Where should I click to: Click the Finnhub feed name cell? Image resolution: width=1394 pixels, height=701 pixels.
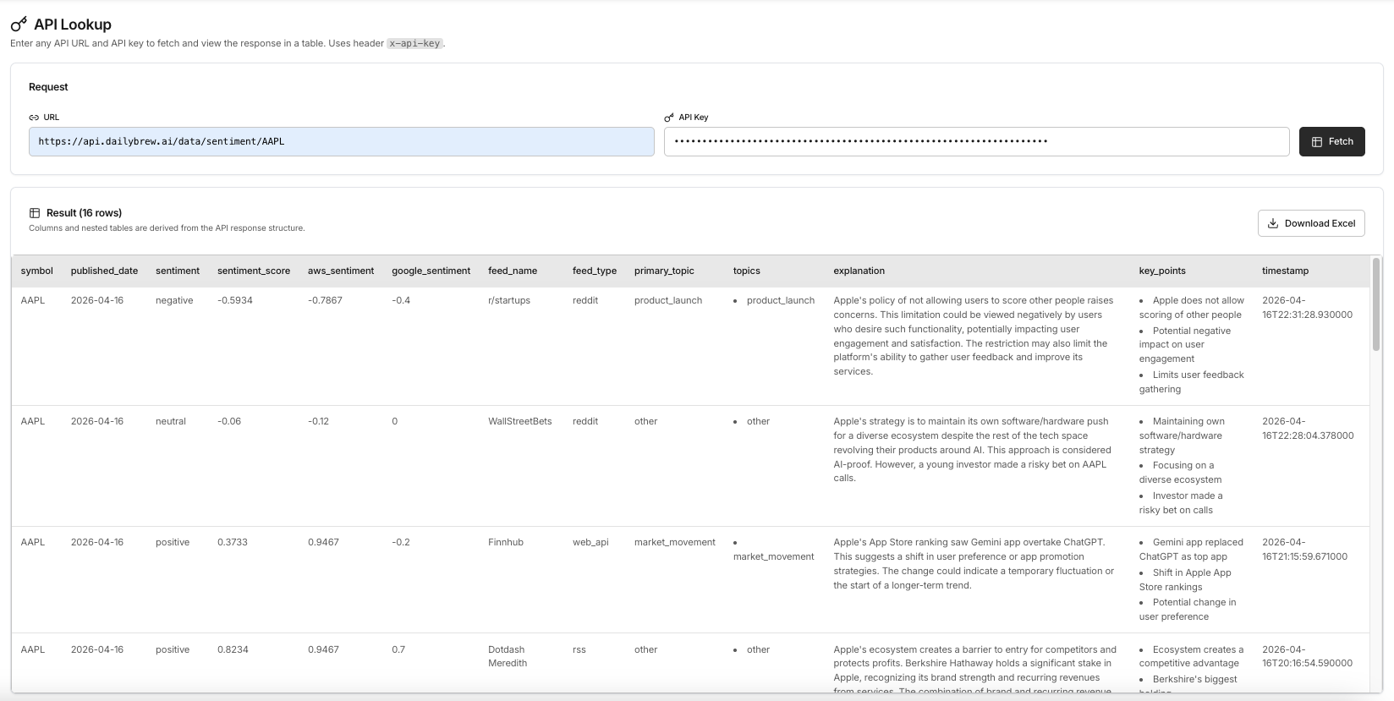(x=506, y=542)
